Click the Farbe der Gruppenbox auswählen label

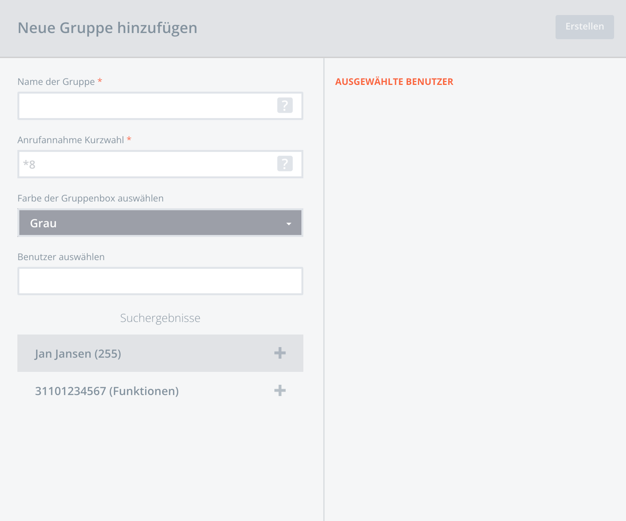point(90,198)
